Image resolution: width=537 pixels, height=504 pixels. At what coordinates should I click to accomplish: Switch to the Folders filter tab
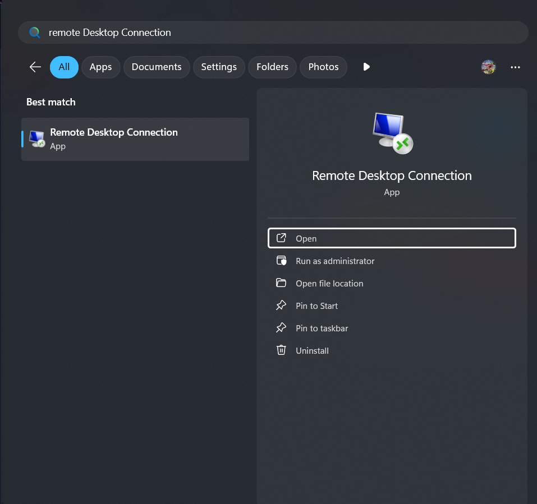272,67
